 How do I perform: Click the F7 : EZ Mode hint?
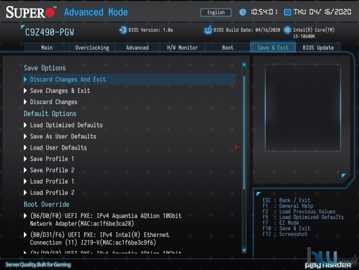click(x=281, y=223)
